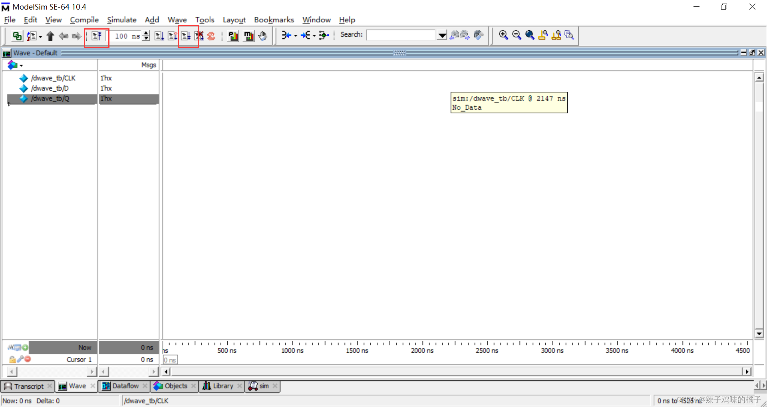Toggle the Cursor 1 lock icon
Viewport: 767px width, 407px height.
pyautogui.click(x=12, y=359)
